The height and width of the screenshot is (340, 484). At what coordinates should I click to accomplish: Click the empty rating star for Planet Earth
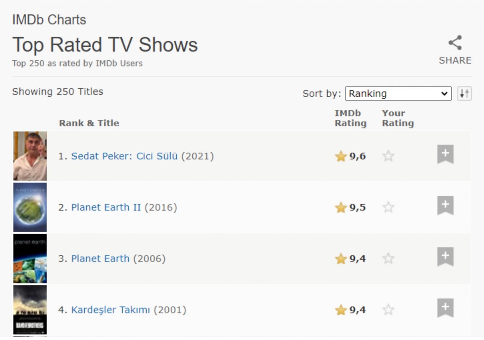388,259
